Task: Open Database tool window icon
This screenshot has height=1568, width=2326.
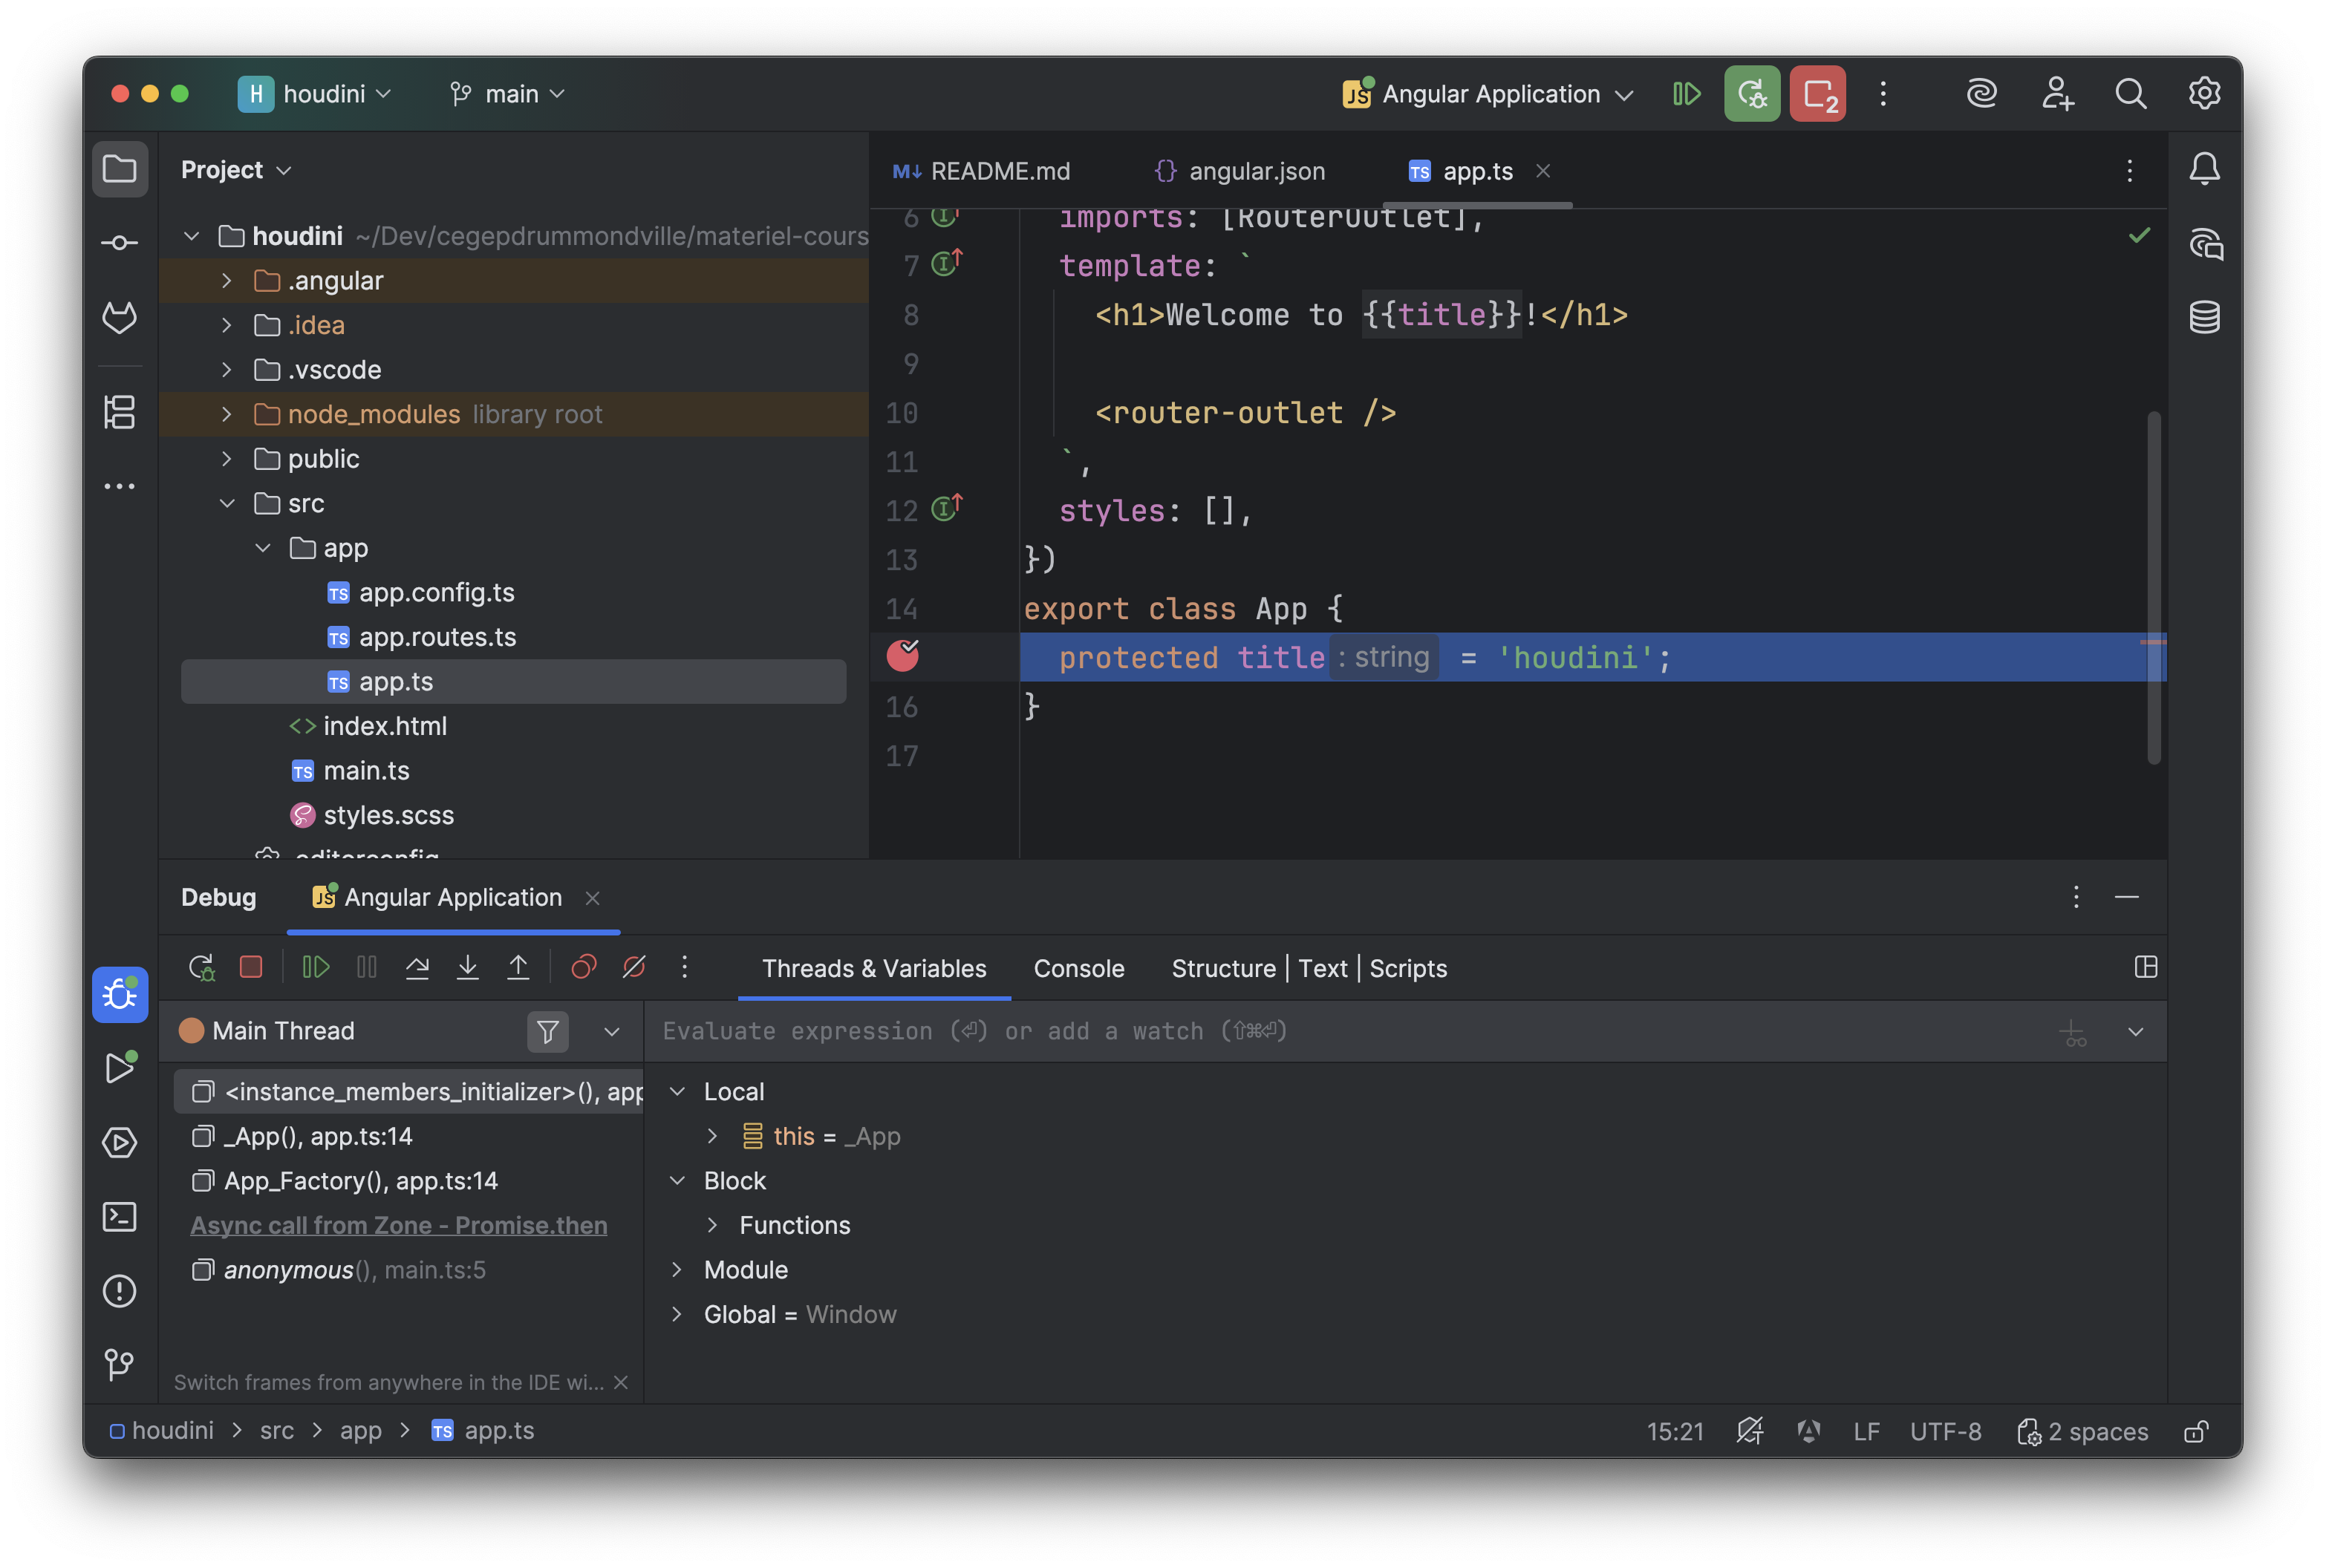Action: click(x=2204, y=317)
